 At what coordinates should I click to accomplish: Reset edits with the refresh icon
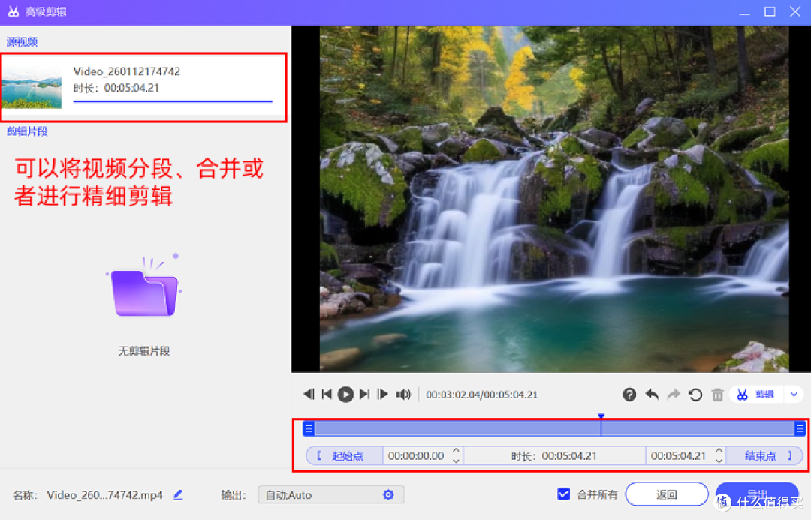695,395
